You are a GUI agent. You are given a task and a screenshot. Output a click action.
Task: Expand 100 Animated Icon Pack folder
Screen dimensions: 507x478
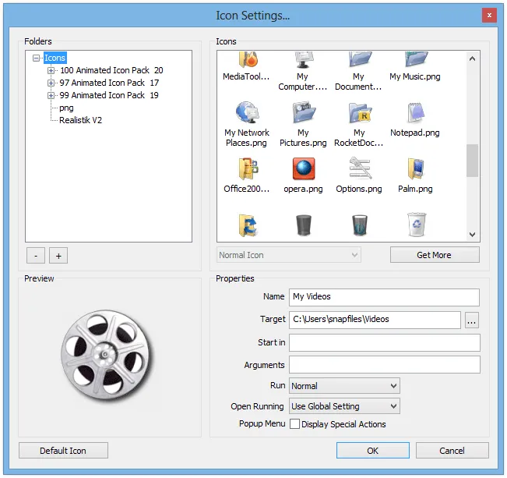pyautogui.click(x=51, y=70)
